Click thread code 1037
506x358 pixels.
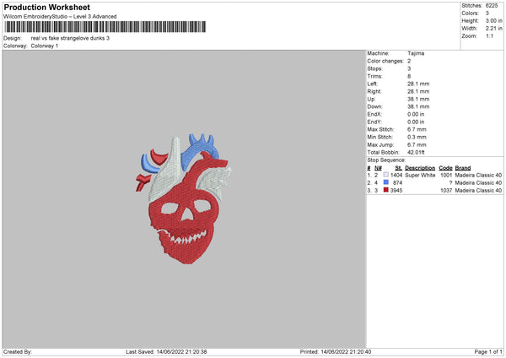(x=446, y=191)
